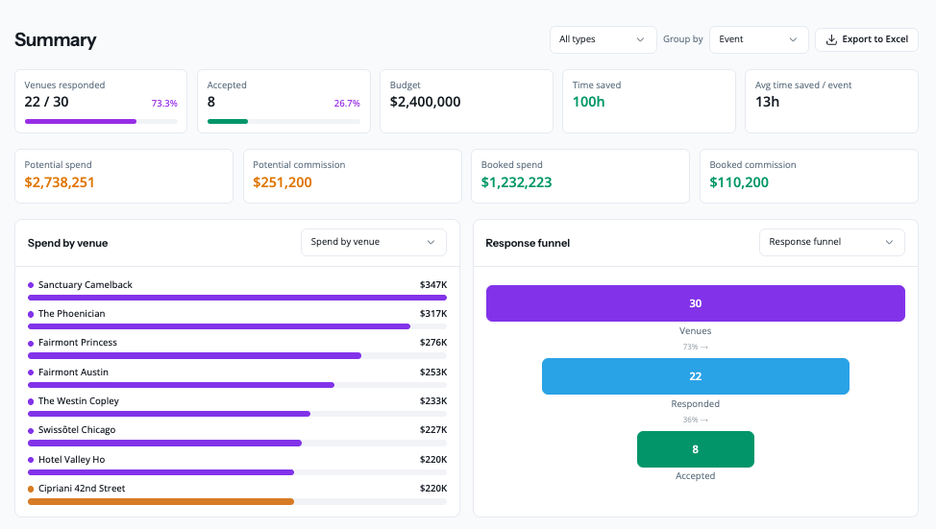Click the Spend by venue panel title
Screen dimensions: 936x529
coord(67,243)
